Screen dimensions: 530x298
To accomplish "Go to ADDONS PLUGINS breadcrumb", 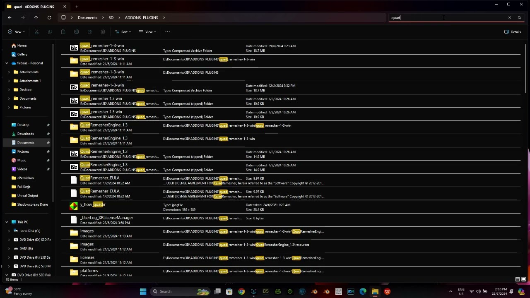I will pyautogui.click(x=141, y=18).
